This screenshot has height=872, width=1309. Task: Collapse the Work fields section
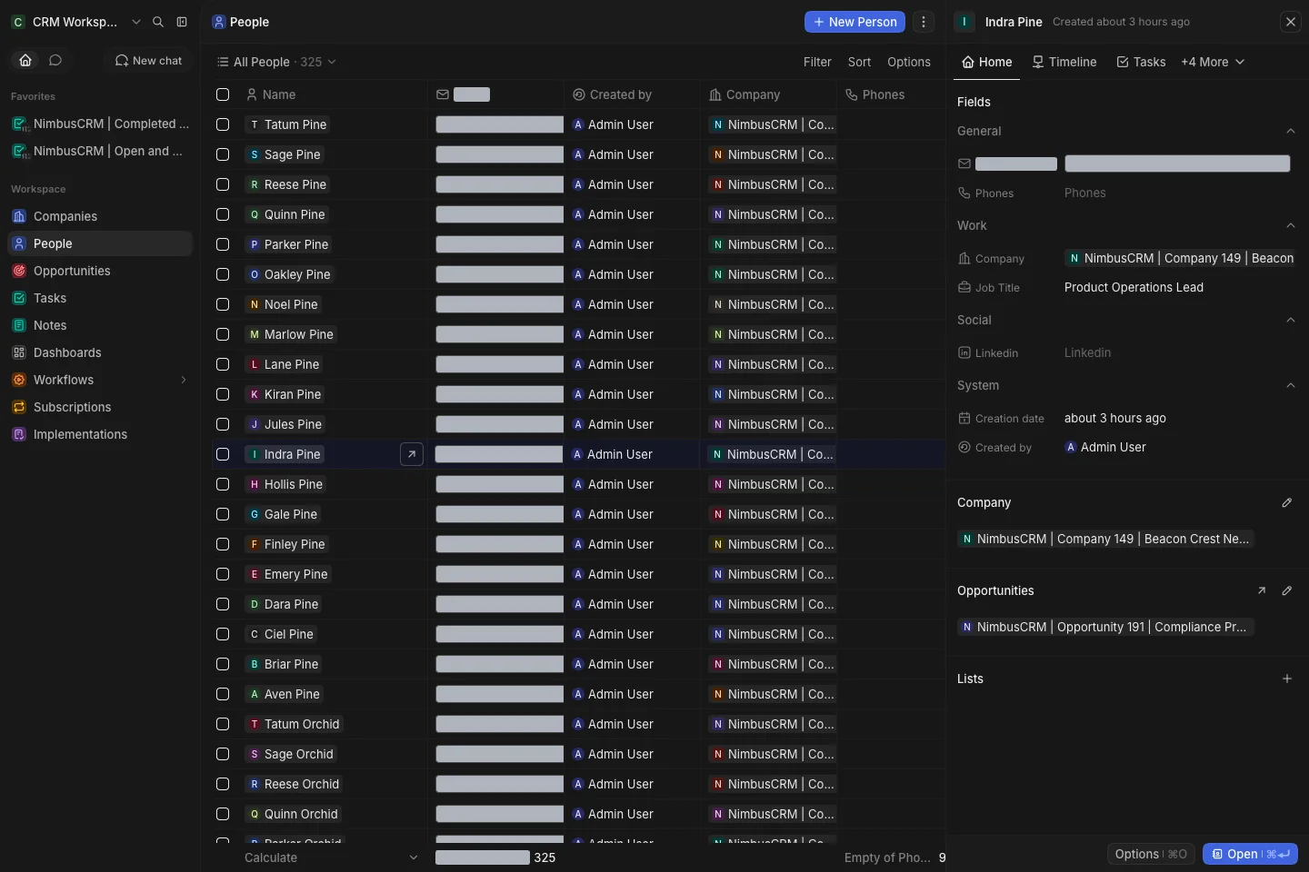pos(1291,225)
